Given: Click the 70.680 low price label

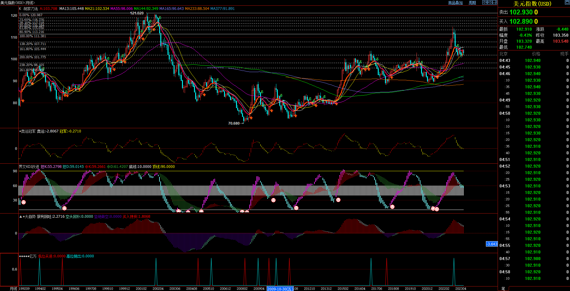Looking at the screenshot, I should pyautogui.click(x=234, y=123).
